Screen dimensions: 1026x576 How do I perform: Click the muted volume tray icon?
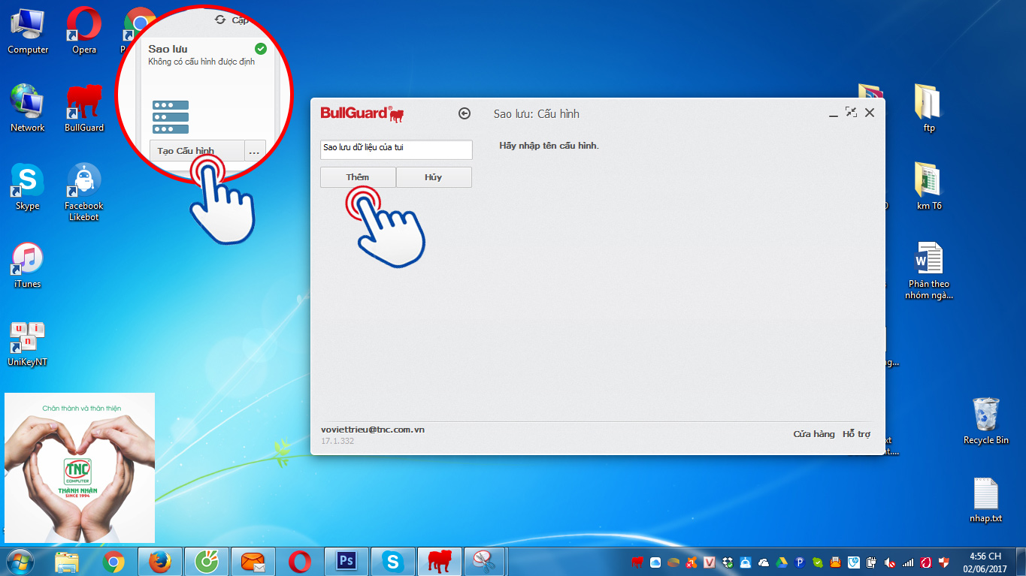[890, 562]
